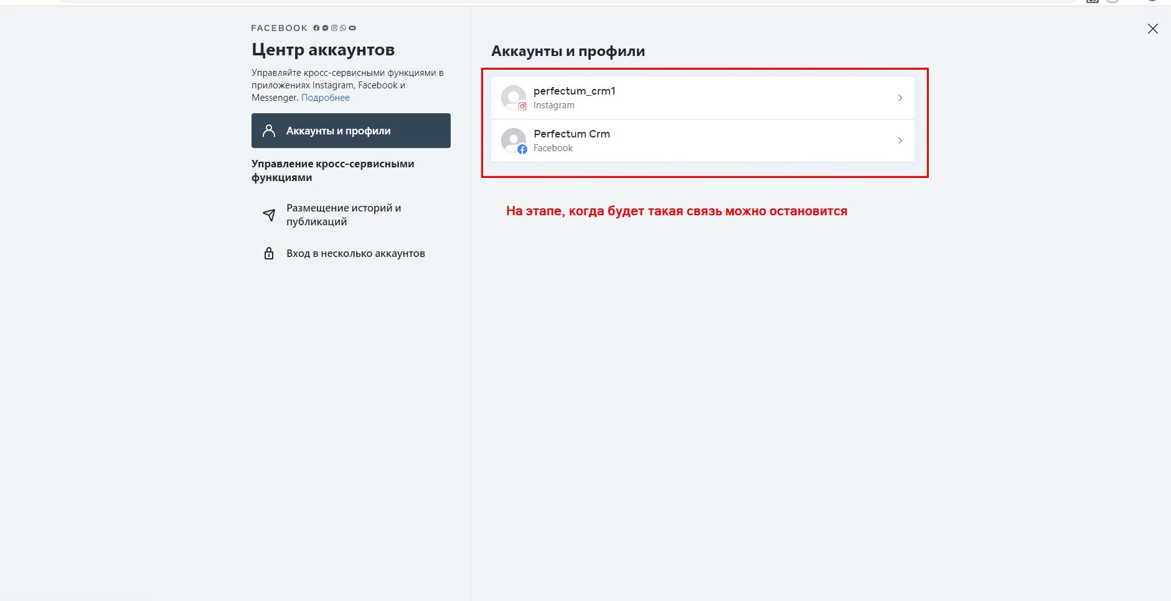Follow the Подробнее link

(x=325, y=98)
